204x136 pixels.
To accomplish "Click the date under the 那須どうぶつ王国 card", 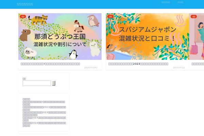I will click(x=91, y=68).
